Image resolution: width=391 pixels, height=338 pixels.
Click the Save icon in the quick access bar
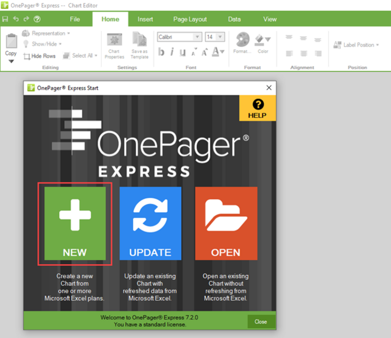point(5,19)
